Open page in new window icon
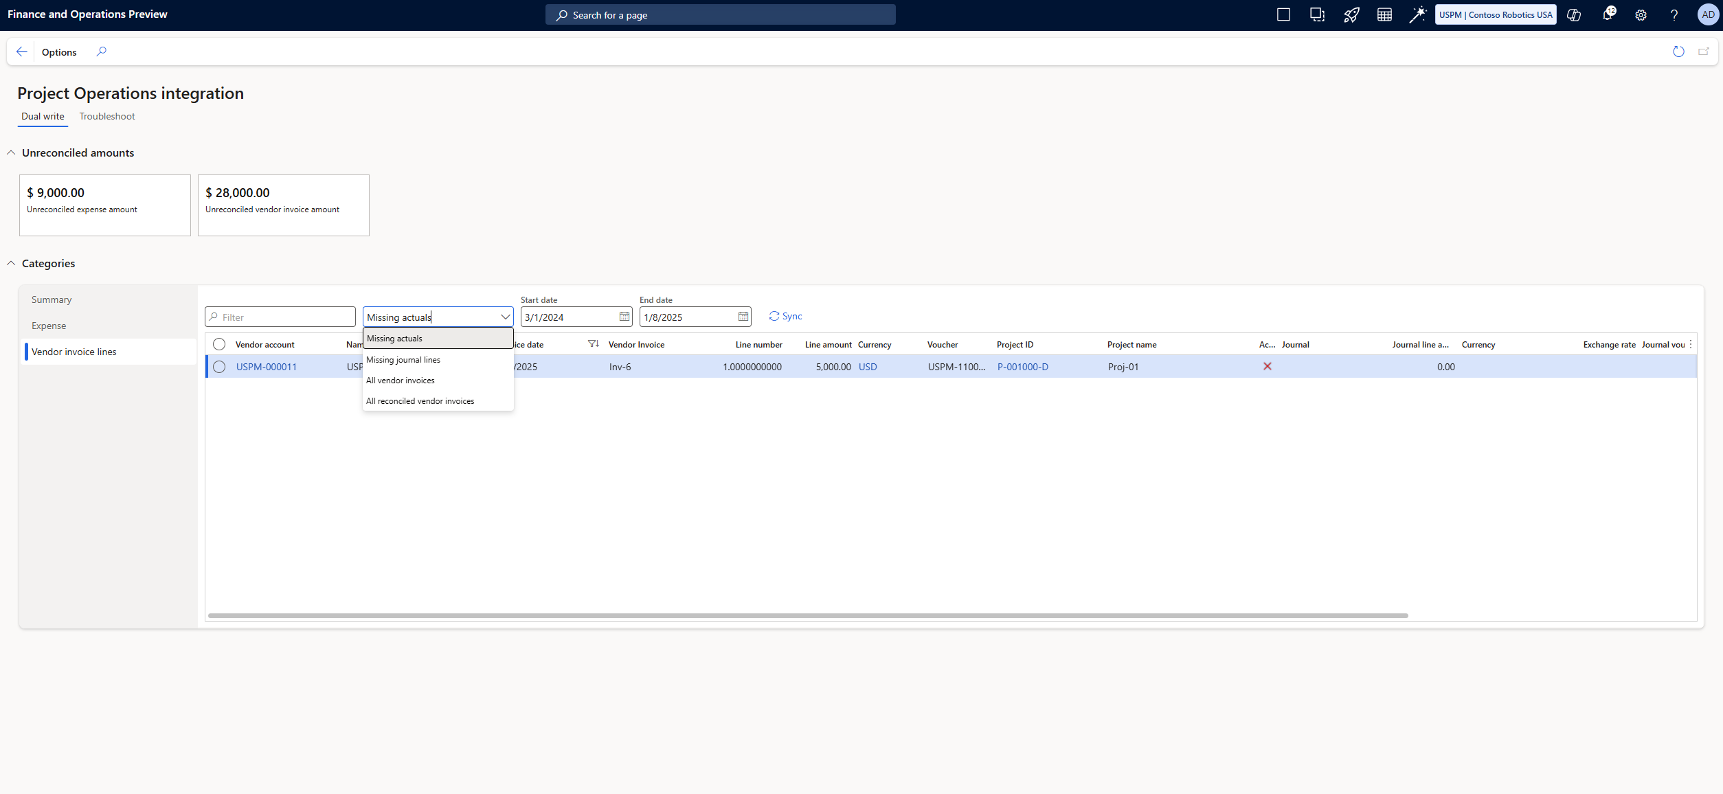Screen dimensions: 1723x794 1704,52
